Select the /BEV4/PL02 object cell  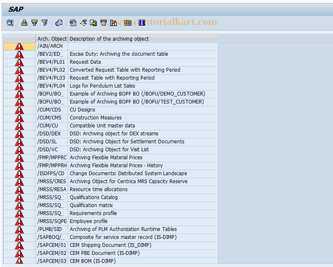pos(52,70)
